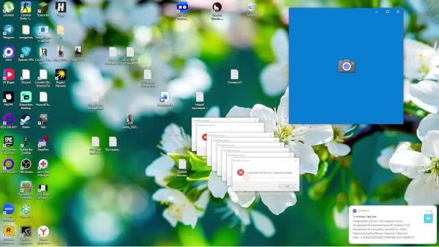The image size is (439, 247).
Task: Open the OBS Studio shortcut
Action: click(x=26, y=164)
